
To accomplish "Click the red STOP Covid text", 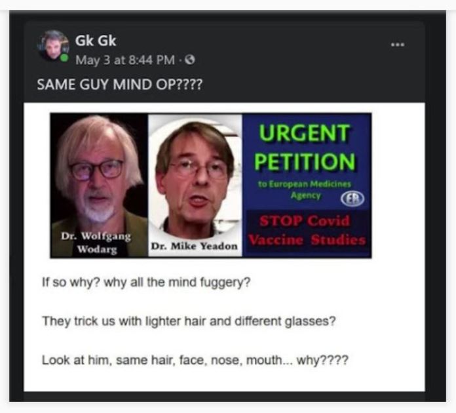I will tap(305, 221).
